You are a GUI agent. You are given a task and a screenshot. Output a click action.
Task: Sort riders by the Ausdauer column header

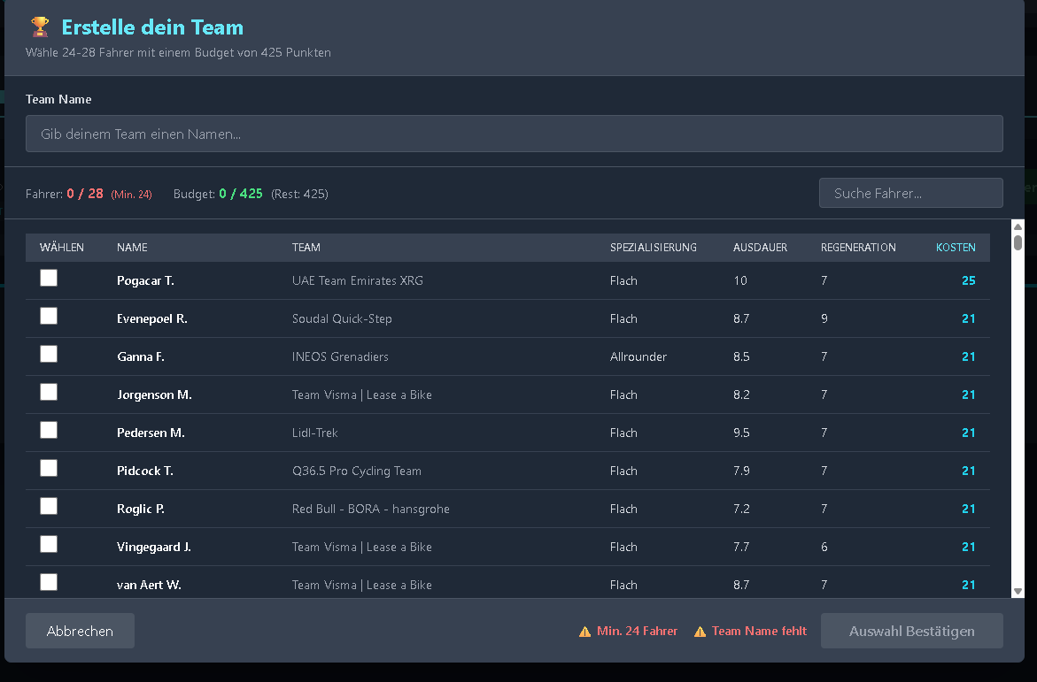click(x=760, y=248)
